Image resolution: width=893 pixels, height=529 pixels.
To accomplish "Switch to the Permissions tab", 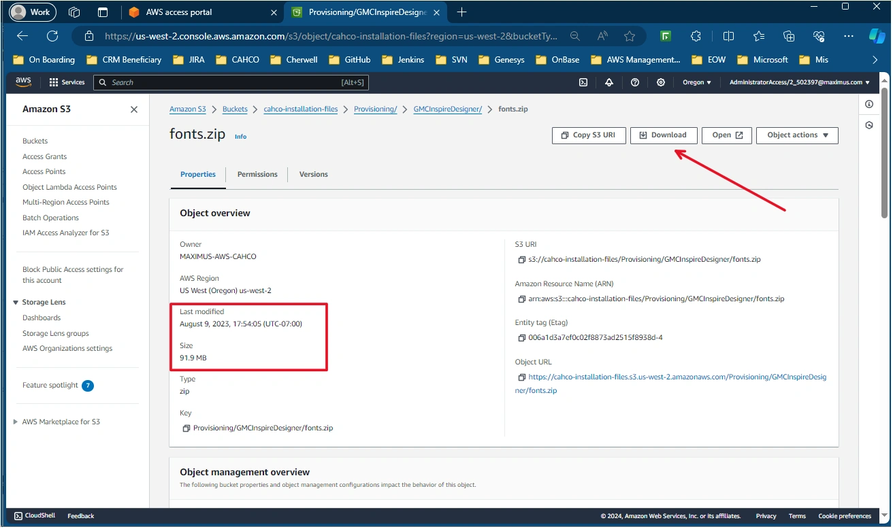I will 257,175.
